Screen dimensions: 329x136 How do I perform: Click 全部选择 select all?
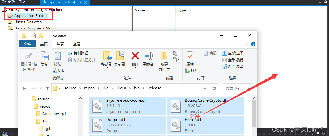(x=233, y=53)
